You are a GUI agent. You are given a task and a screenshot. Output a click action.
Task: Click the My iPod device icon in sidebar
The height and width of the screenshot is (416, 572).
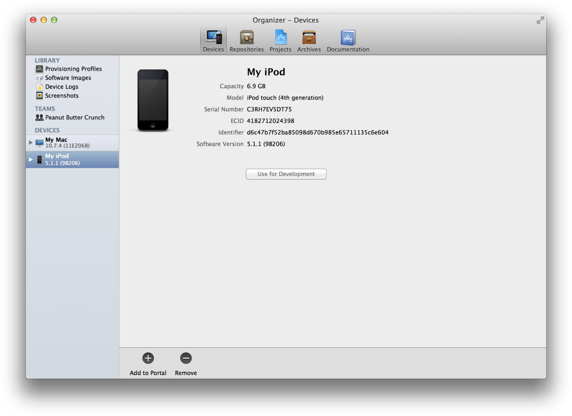pos(39,159)
